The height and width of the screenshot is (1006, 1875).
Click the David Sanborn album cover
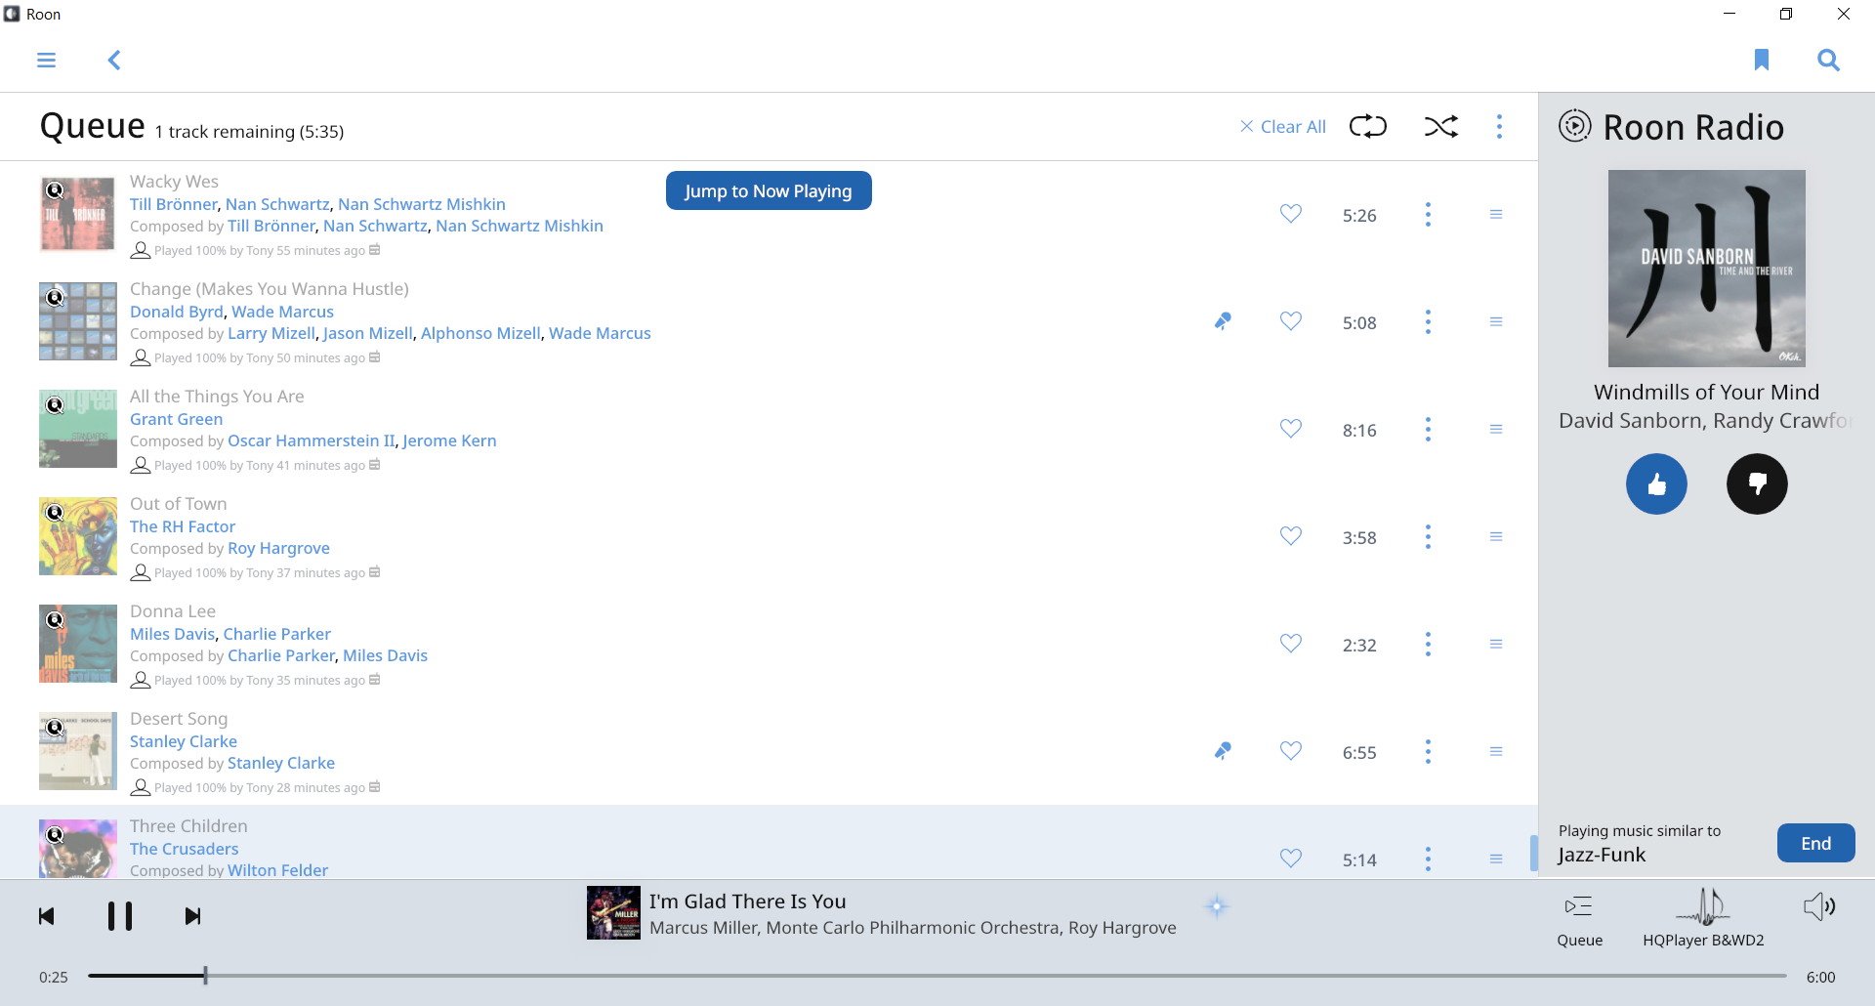(x=1706, y=269)
